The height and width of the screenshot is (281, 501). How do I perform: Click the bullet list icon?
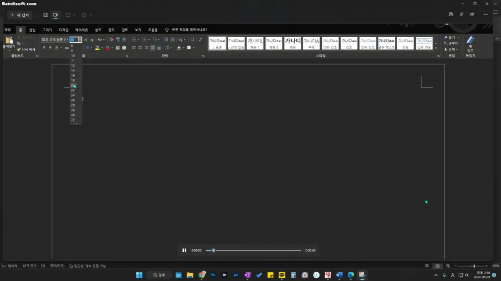[134, 39]
